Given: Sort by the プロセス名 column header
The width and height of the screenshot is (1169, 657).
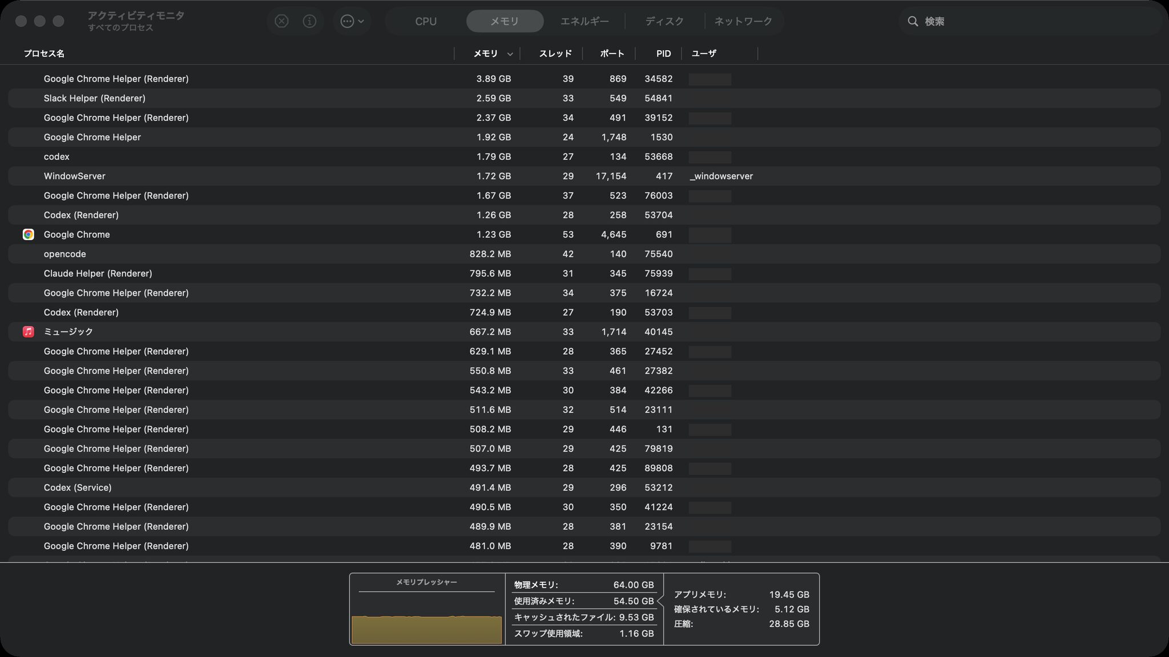Looking at the screenshot, I should [44, 54].
